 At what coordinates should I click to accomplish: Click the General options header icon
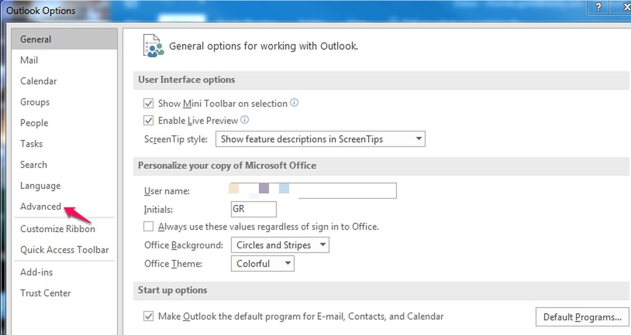tap(153, 46)
